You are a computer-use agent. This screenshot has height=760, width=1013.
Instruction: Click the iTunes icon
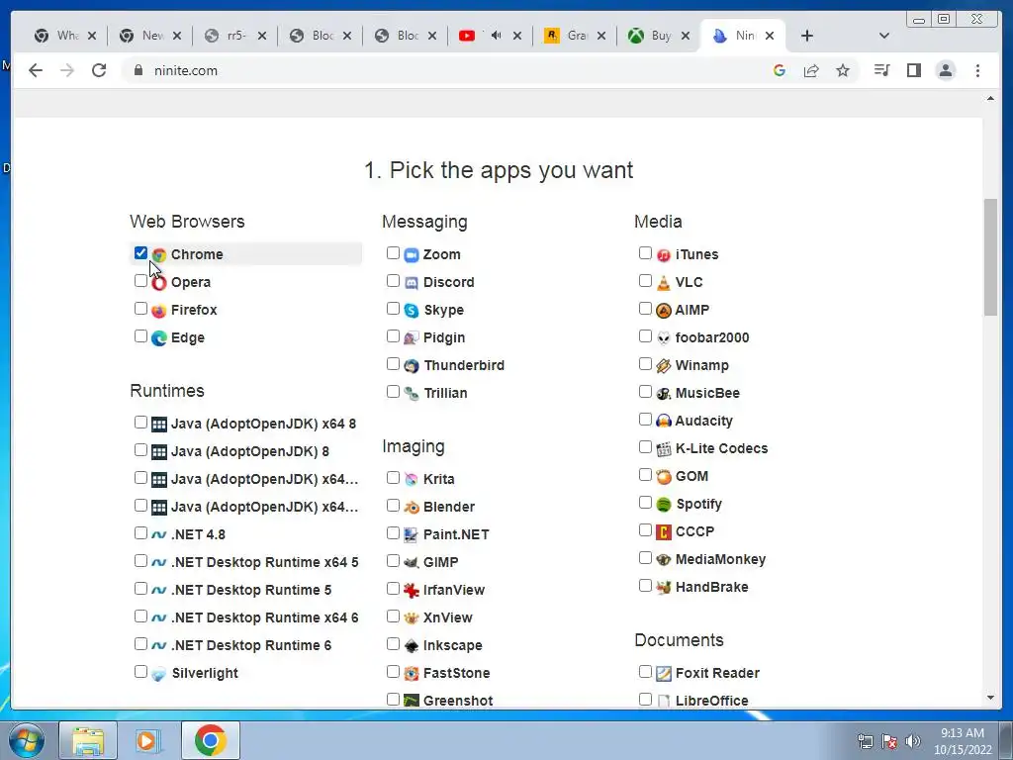[x=664, y=254]
